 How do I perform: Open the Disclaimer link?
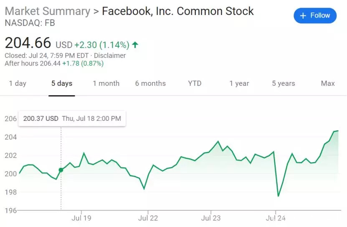[110, 55]
